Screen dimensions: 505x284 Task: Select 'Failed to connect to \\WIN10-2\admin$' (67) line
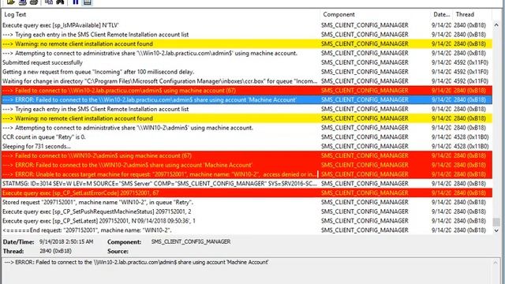pos(247,156)
